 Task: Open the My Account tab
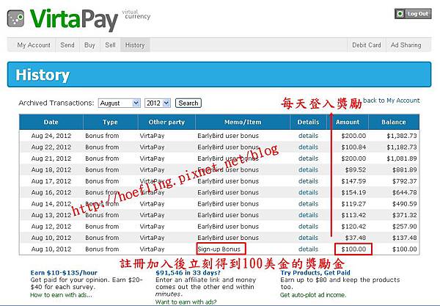click(x=34, y=45)
